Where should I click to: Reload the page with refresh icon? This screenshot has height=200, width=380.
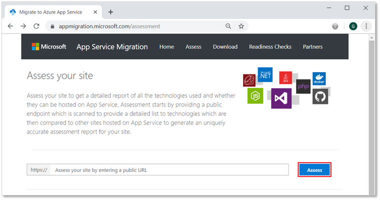[37, 26]
